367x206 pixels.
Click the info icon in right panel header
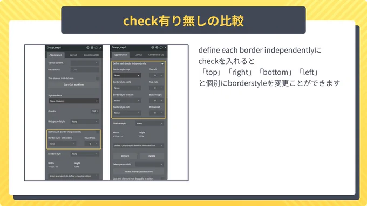[x=157, y=47]
